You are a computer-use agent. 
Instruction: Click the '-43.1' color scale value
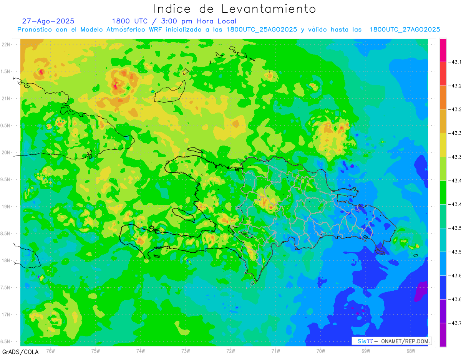[455, 61]
